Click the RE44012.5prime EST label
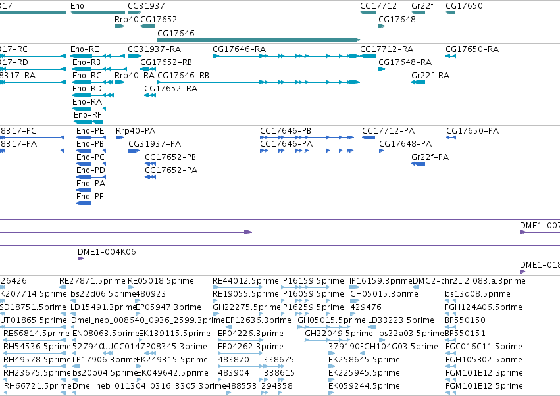Image resolution: width=560 pixels, height=396 pixels. pyautogui.click(x=245, y=281)
